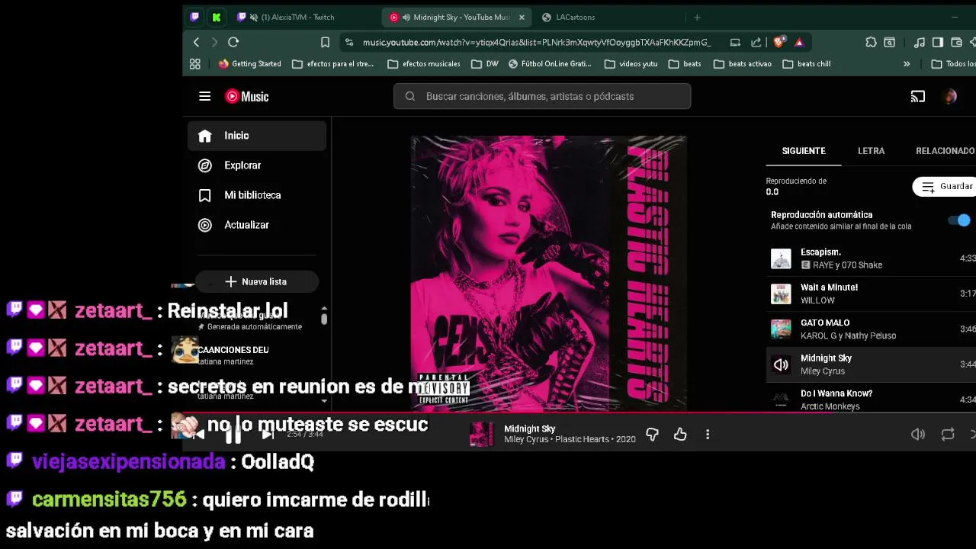Open the pinned Twitch tab
This screenshot has width=976, height=549.
[x=194, y=17]
